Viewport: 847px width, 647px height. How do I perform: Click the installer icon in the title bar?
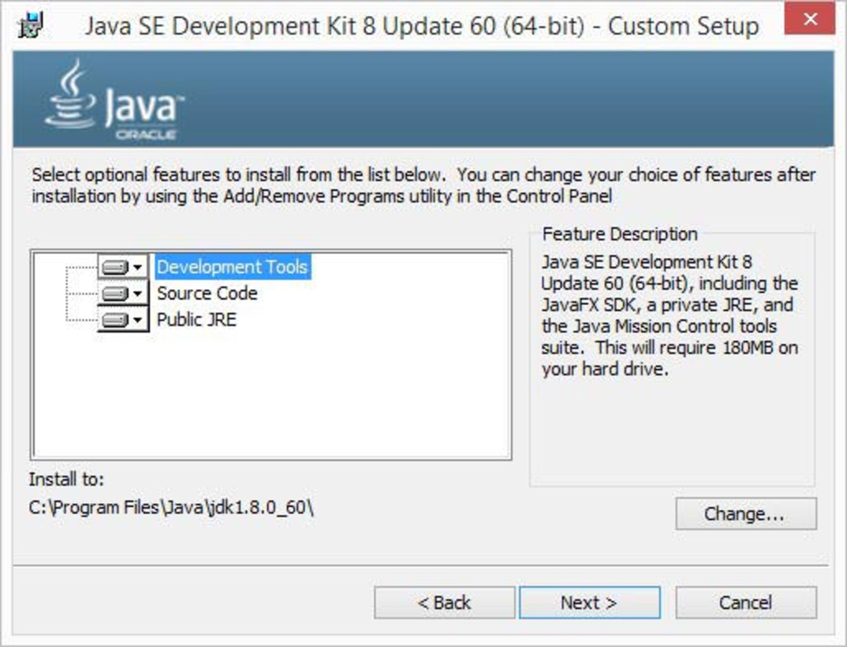tap(30, 25)
